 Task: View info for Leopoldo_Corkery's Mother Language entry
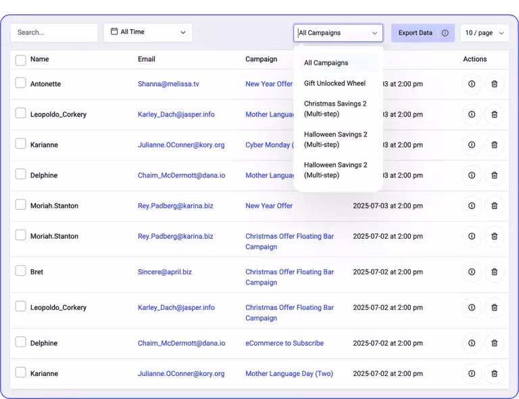472,114
